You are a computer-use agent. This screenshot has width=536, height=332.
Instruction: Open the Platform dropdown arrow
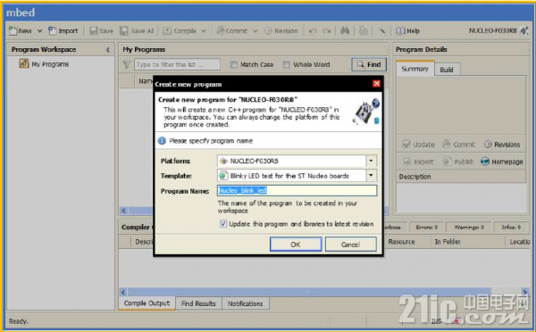pyautogui.click(x=371, y=161)
